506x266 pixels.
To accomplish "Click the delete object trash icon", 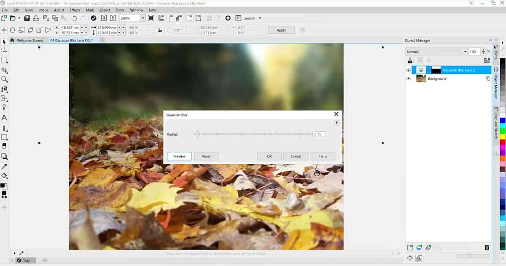I will (487, 248).
